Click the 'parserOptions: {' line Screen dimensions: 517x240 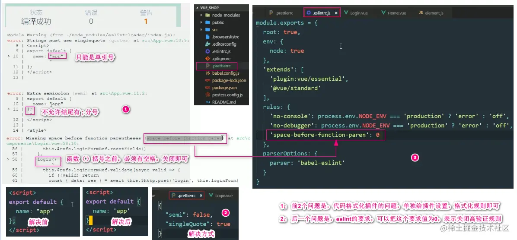290,153
